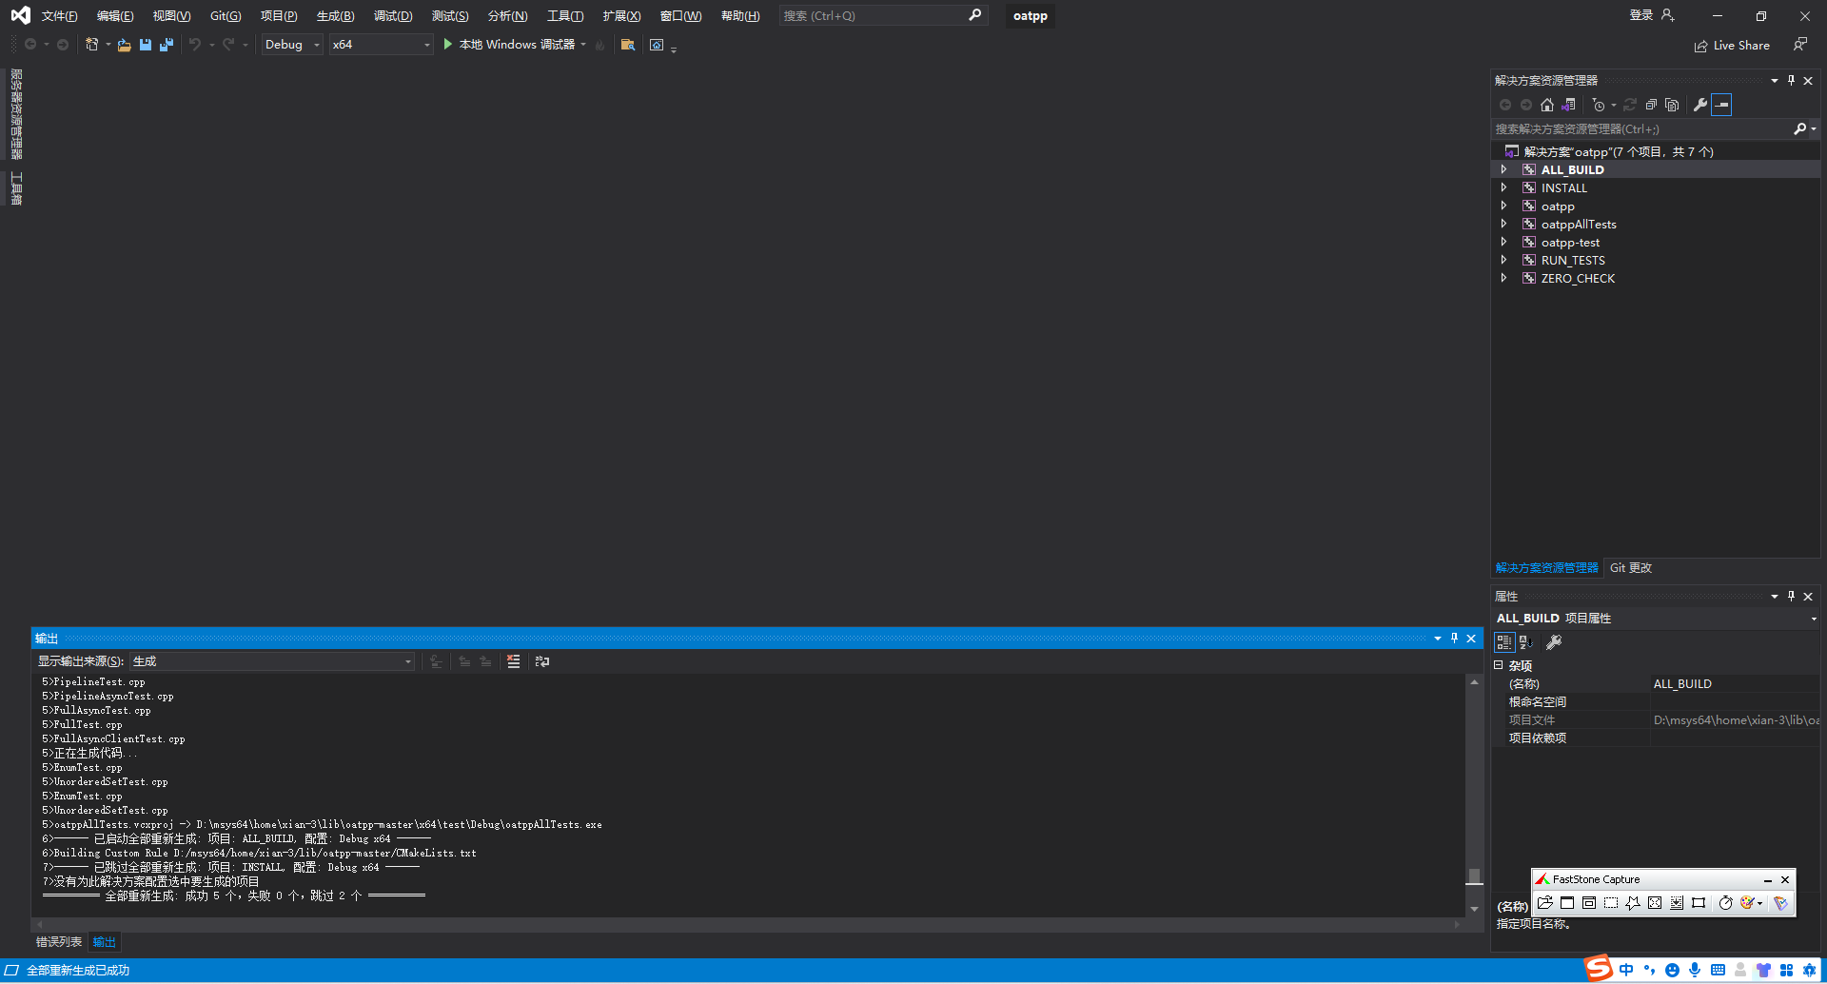Click the 登录 sign-in link

(x=1641, y=15)
